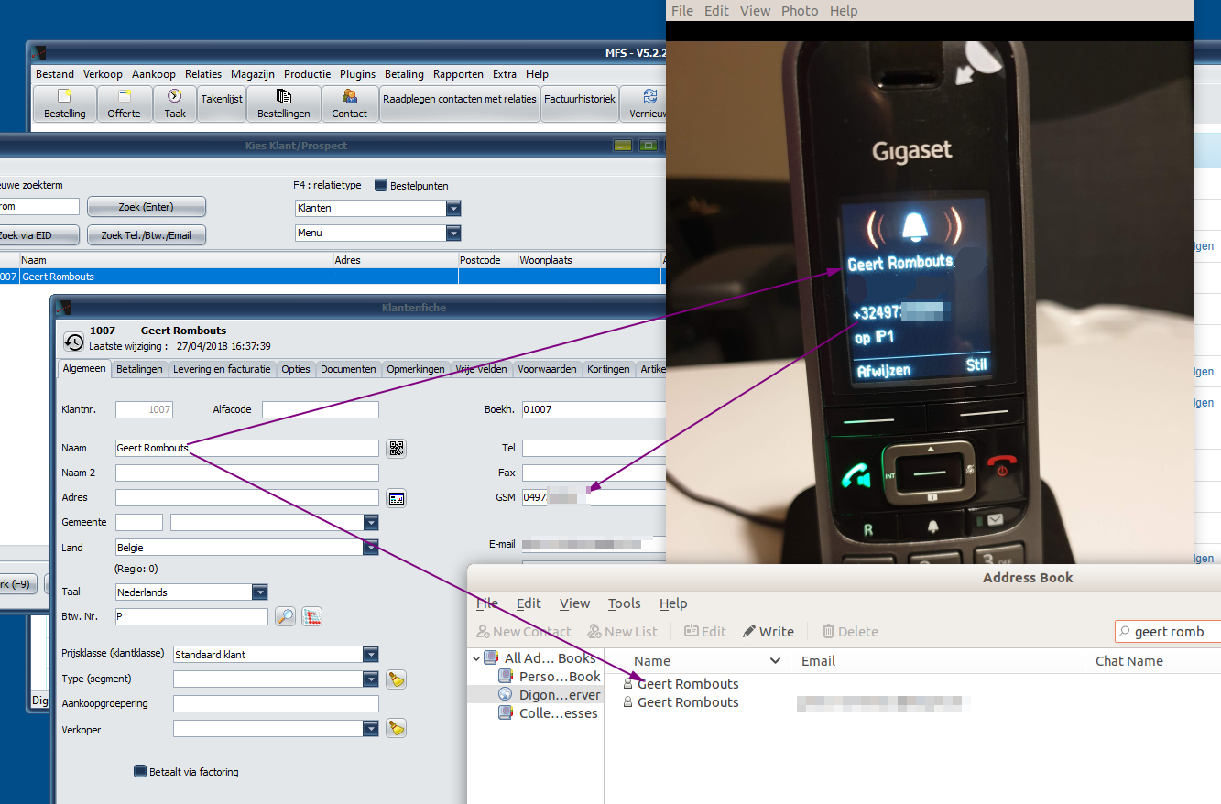Viewport: 1221px width, 804px height.
Task: Switch to the Kortingen tab
Action: coord(609,369)
